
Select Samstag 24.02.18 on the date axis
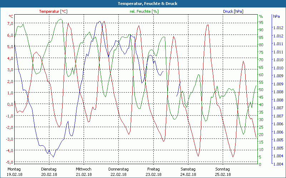188,172
